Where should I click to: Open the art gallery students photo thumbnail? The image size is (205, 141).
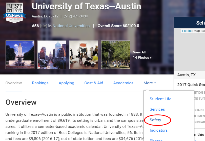tap(84, 55)
